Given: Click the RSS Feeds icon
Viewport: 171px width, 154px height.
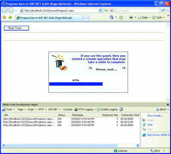Looking at the screenshot, I should [121, 18].
